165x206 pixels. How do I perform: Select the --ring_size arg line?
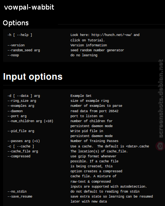22,101
